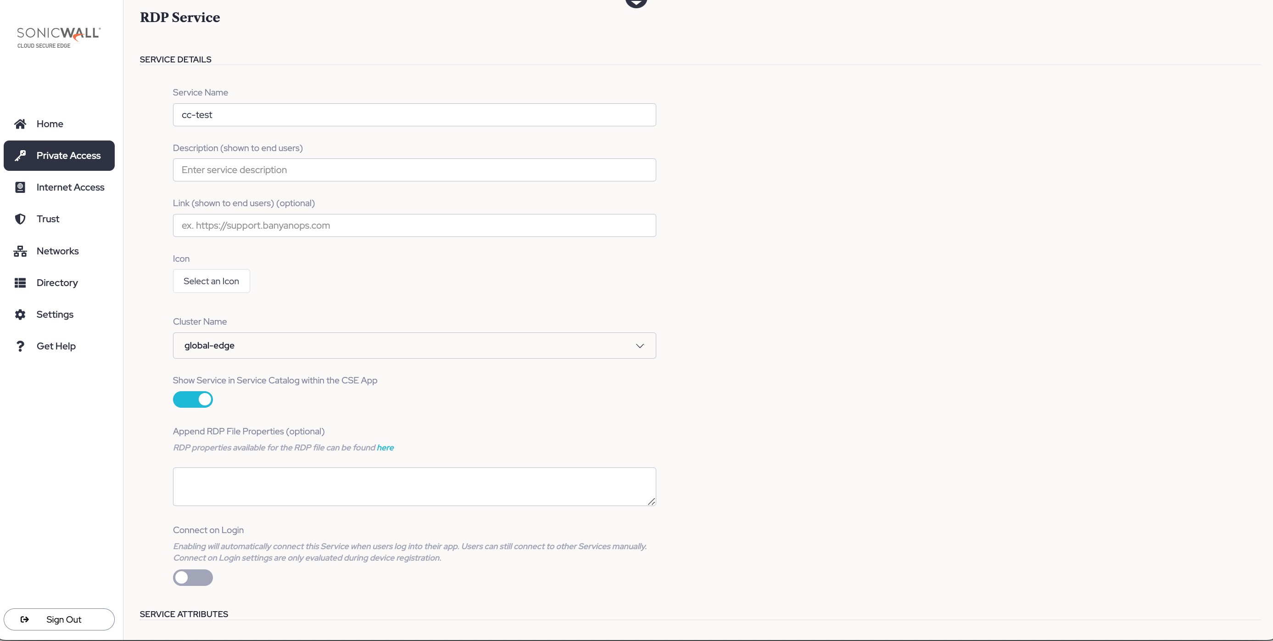
Task: Open the Cluster Name dropdown
Action: click(414, 346)
